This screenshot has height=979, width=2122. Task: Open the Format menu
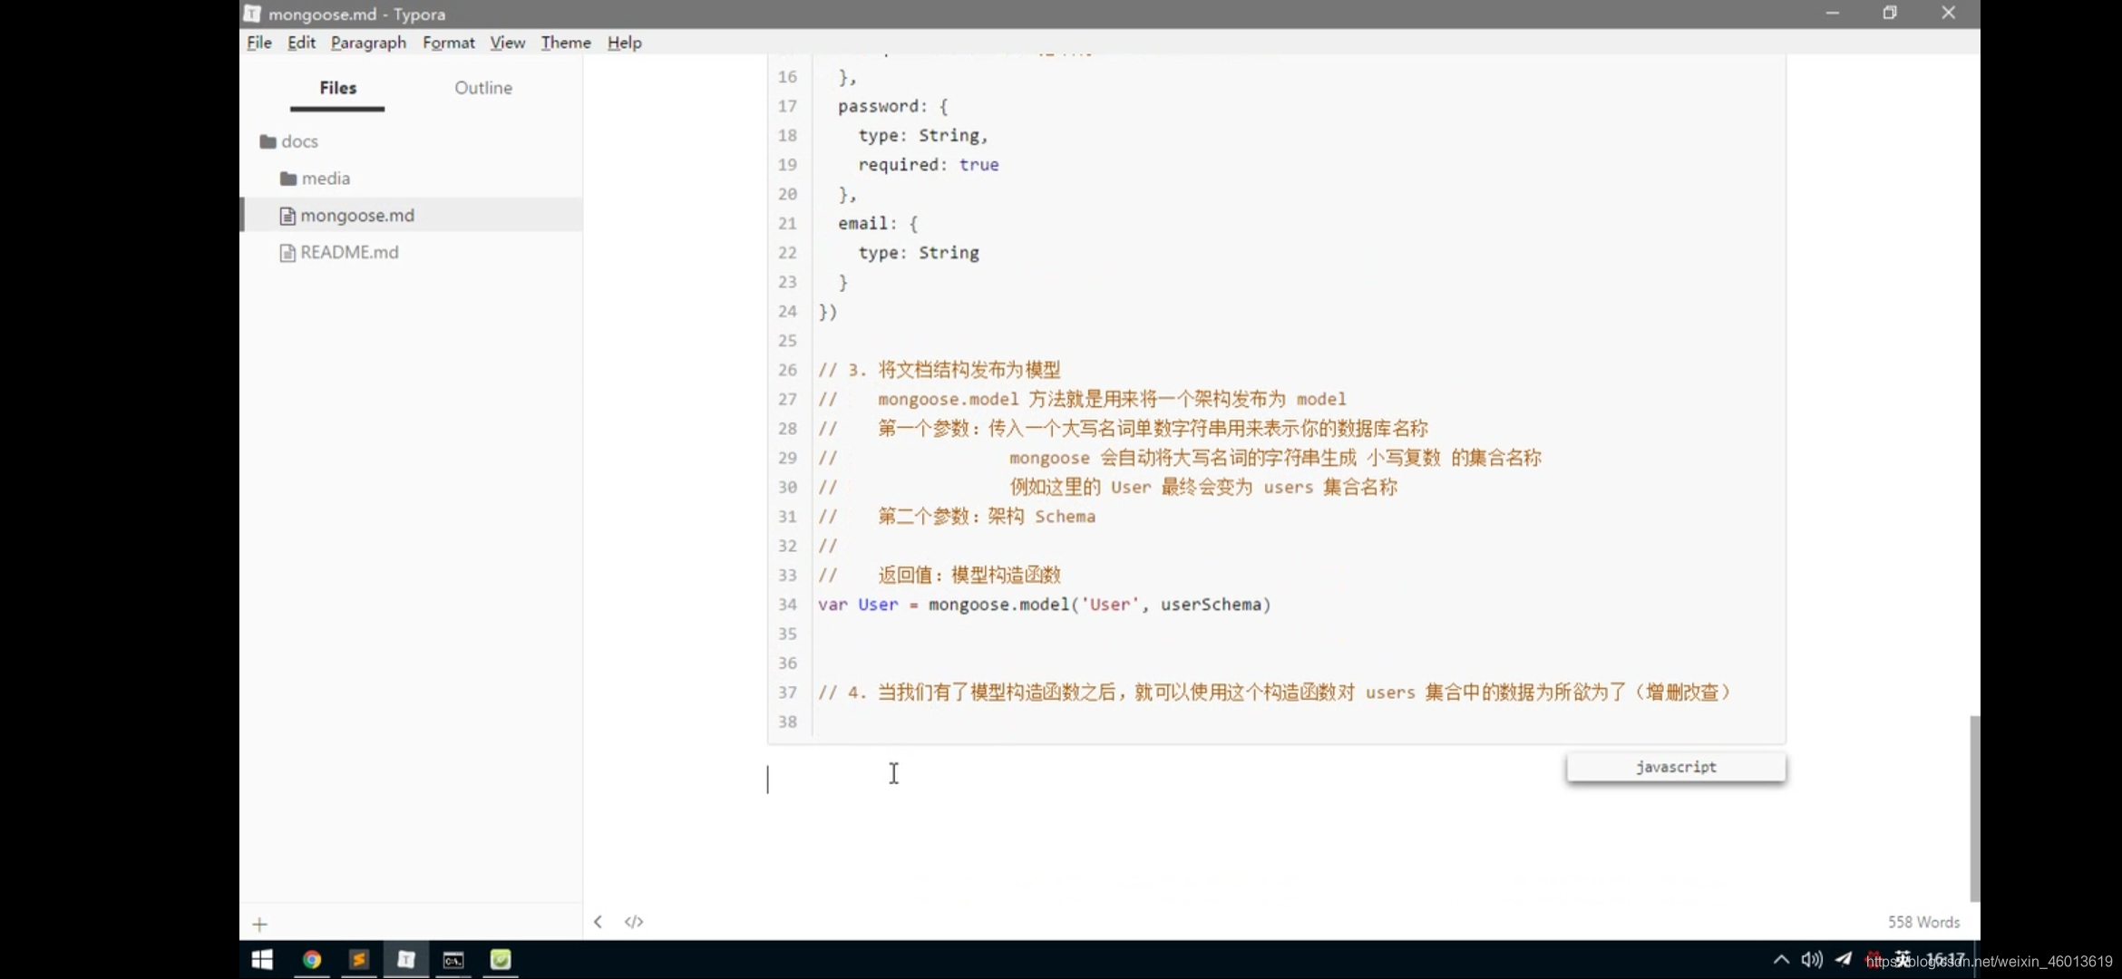point(448,43)
